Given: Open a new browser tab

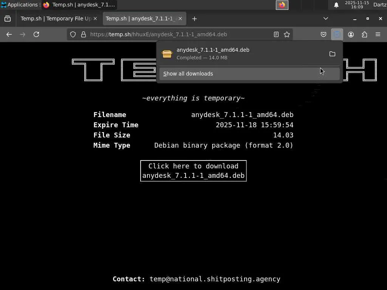Looking at the screenshot, I should [194, 19].
